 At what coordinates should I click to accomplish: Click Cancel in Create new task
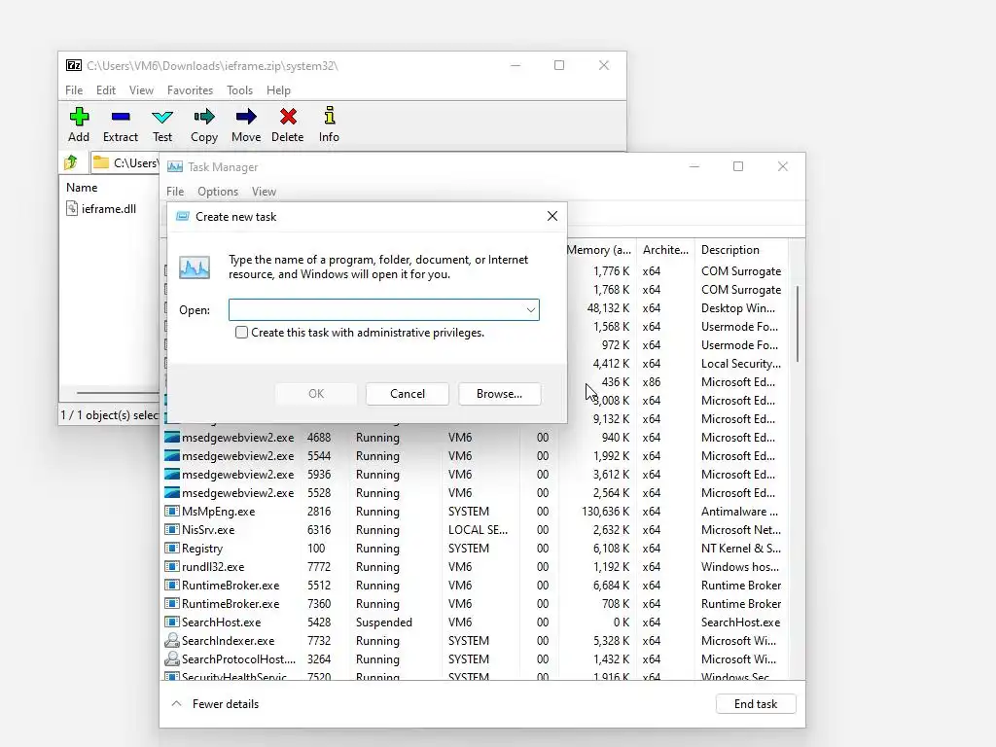408,394
